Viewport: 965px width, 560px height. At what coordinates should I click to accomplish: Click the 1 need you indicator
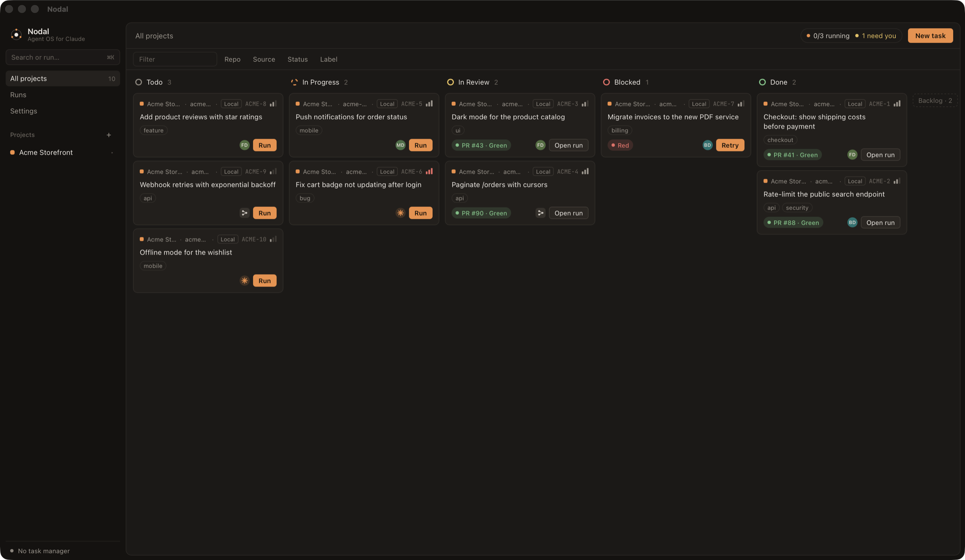875,36
